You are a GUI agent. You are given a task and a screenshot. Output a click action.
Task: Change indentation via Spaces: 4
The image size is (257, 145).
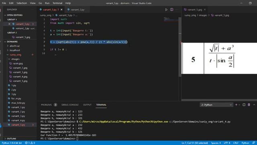[216, 143]
